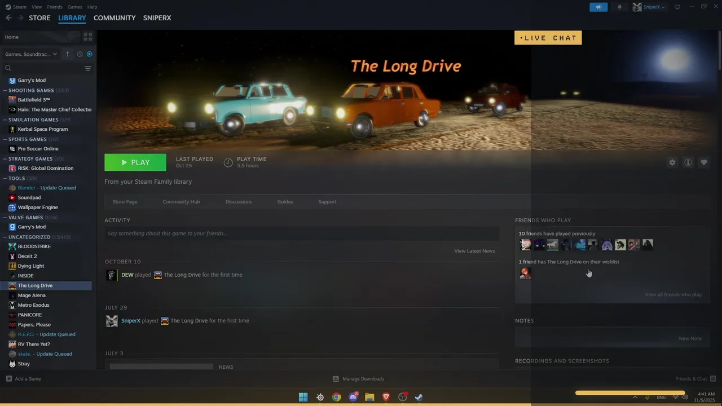Click New Note button
Screen dimensions: 722x406
[690, 338]
